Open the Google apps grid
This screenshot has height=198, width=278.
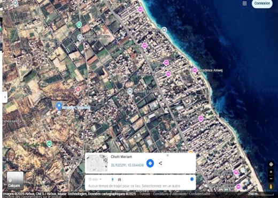pyautogui.click(x=244, y=3)
